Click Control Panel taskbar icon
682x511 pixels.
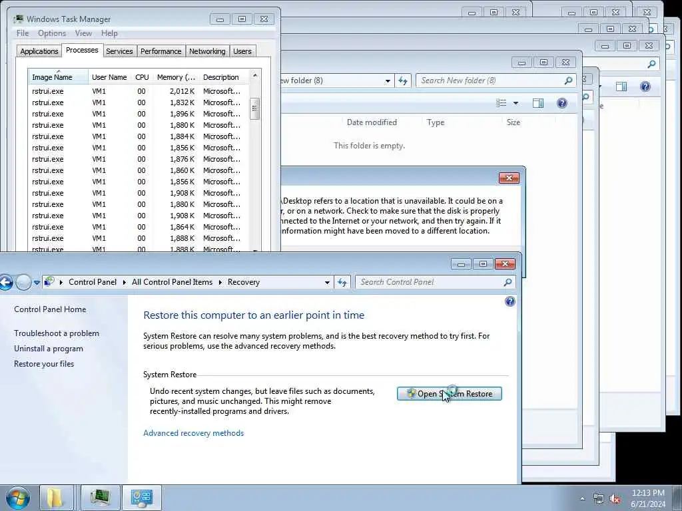[x=142, y=498]
